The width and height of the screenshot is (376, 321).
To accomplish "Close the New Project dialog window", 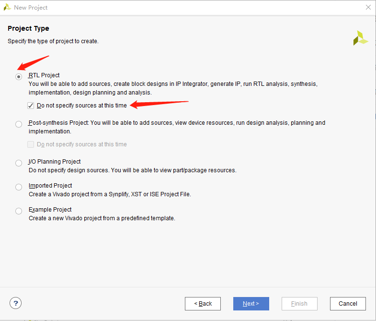I will click(x=368, y=8).
